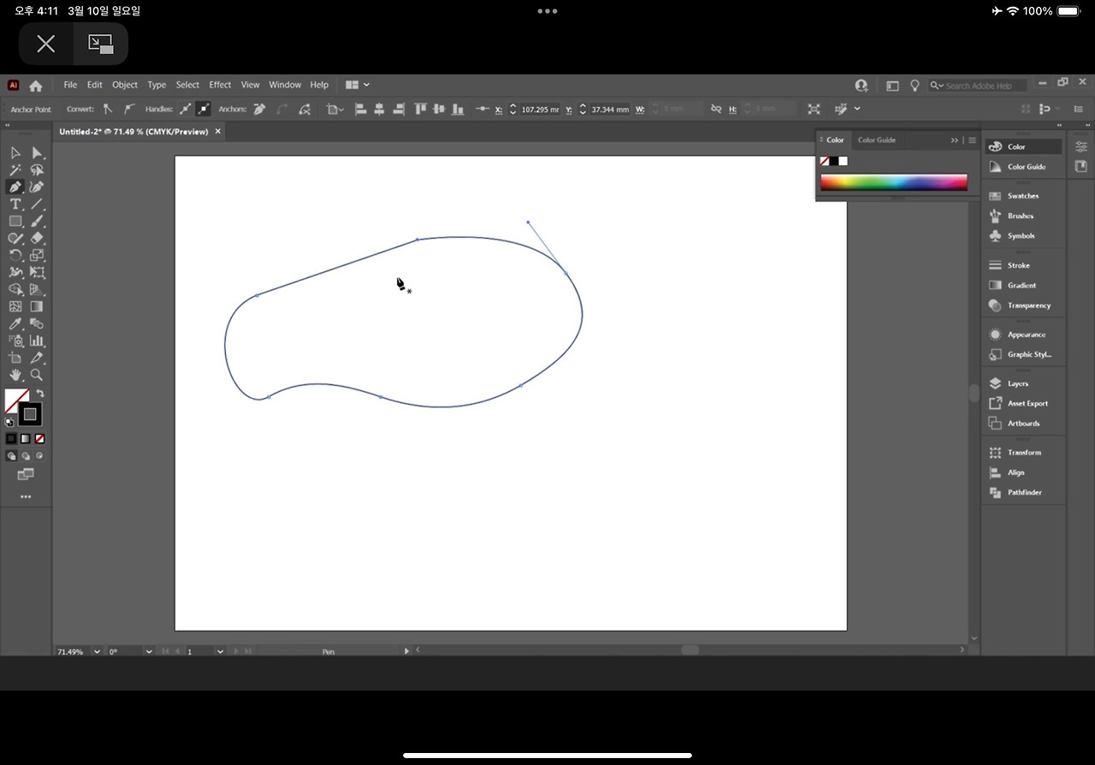Open the artboard number dropdown
The image size is (1095, 765).
[x=220, y=652]
